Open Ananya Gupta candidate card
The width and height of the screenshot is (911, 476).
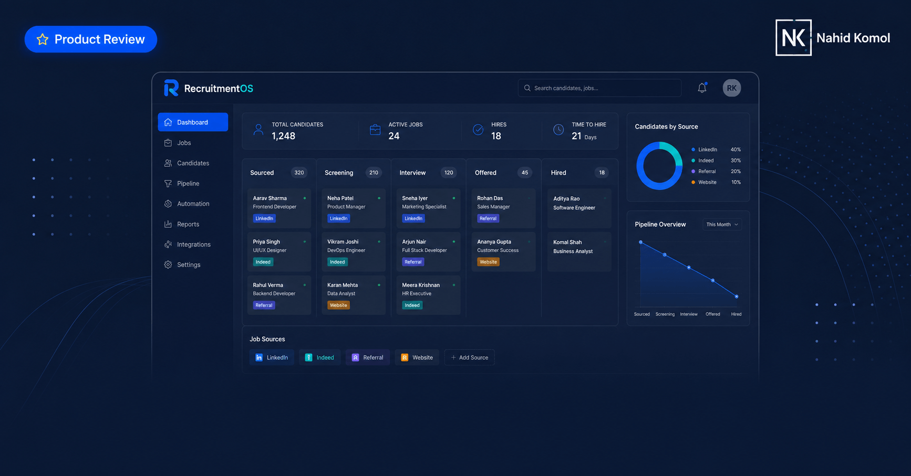pos(504,252)
